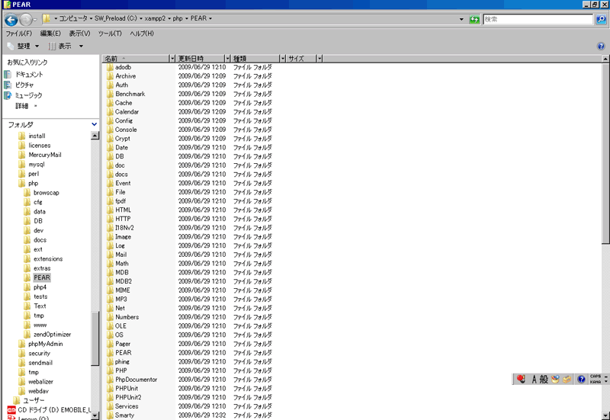
Task: Click the IME input mode 'A' icon
Action: [534, 379]
